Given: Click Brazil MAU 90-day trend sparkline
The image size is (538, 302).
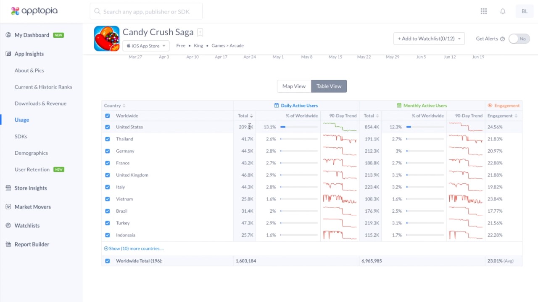Looking at the screenshot, I should tap(466, 211).
